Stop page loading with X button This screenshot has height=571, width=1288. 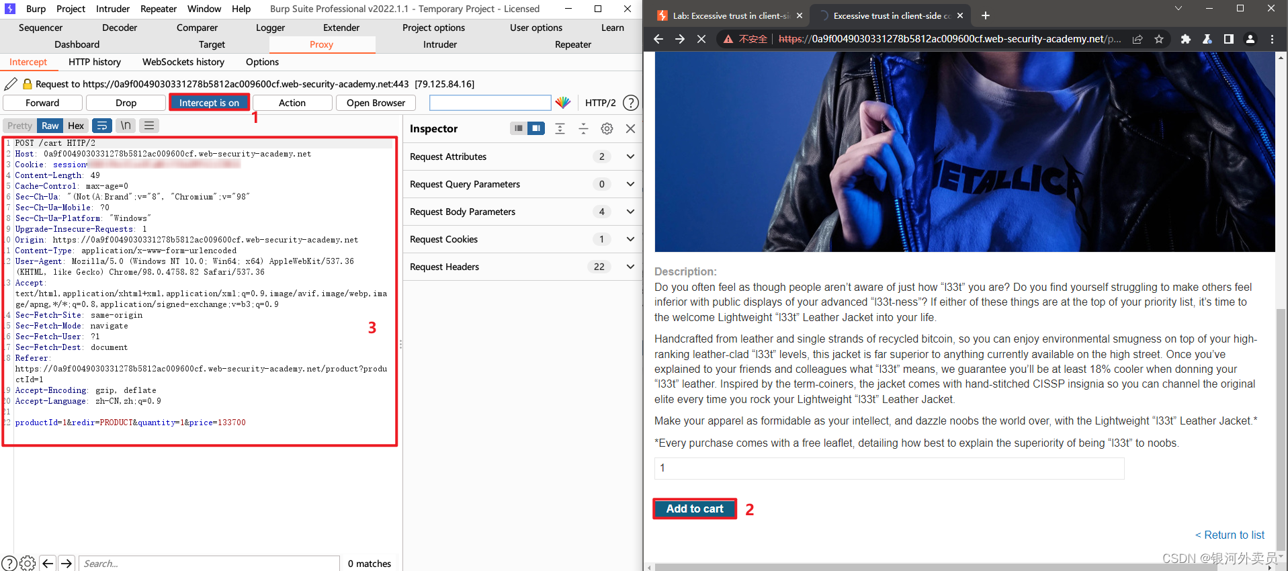click(701, 39)
